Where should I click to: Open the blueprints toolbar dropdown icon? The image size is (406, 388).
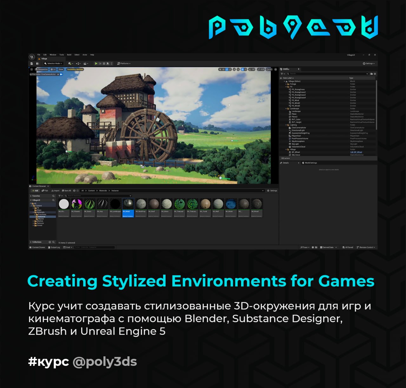[x=78, y=63]
